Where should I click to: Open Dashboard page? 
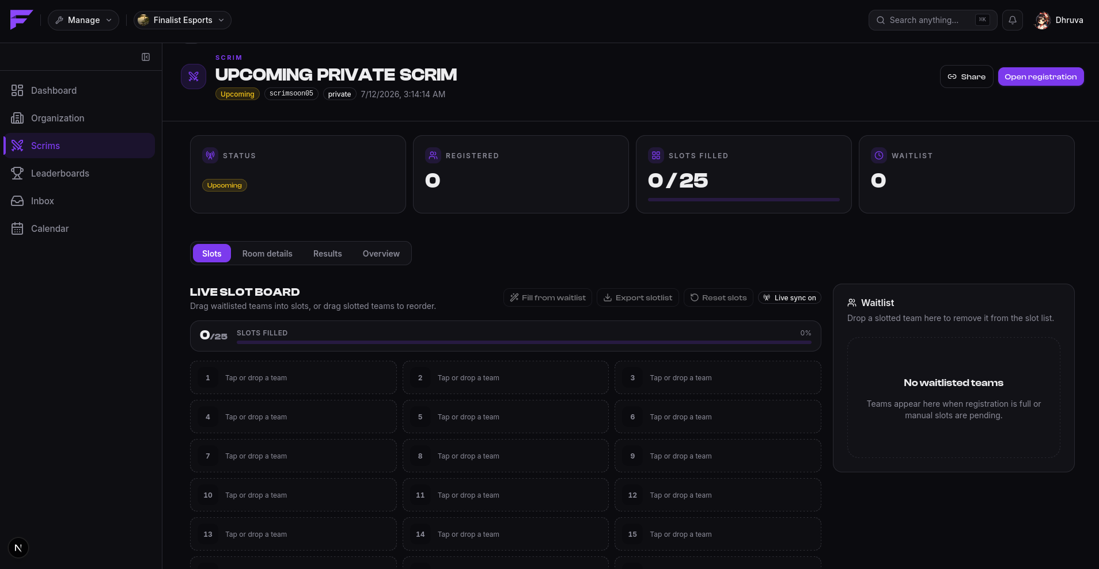click(x=79, y=90)
